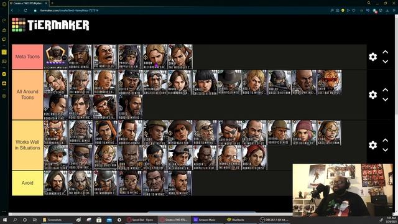Select the Abraham Alexandria card
Image resolution: width=398 pixels, height=224 pixels.
point(56,133)
